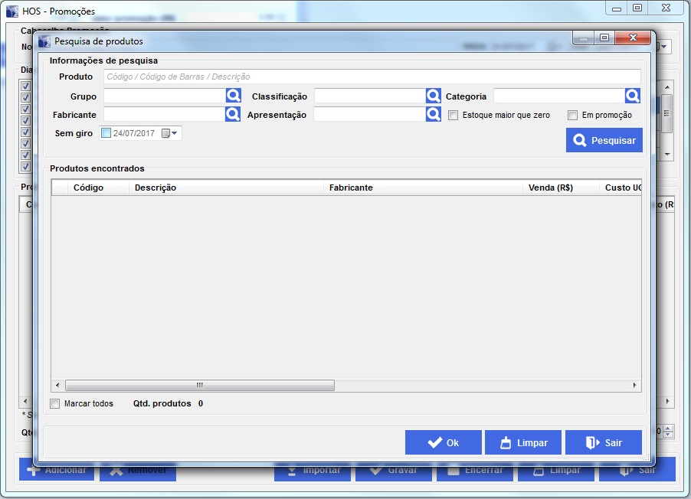Confirm selection with the Ok button
This screenshot has width=691, height=499.
point(444,442)
